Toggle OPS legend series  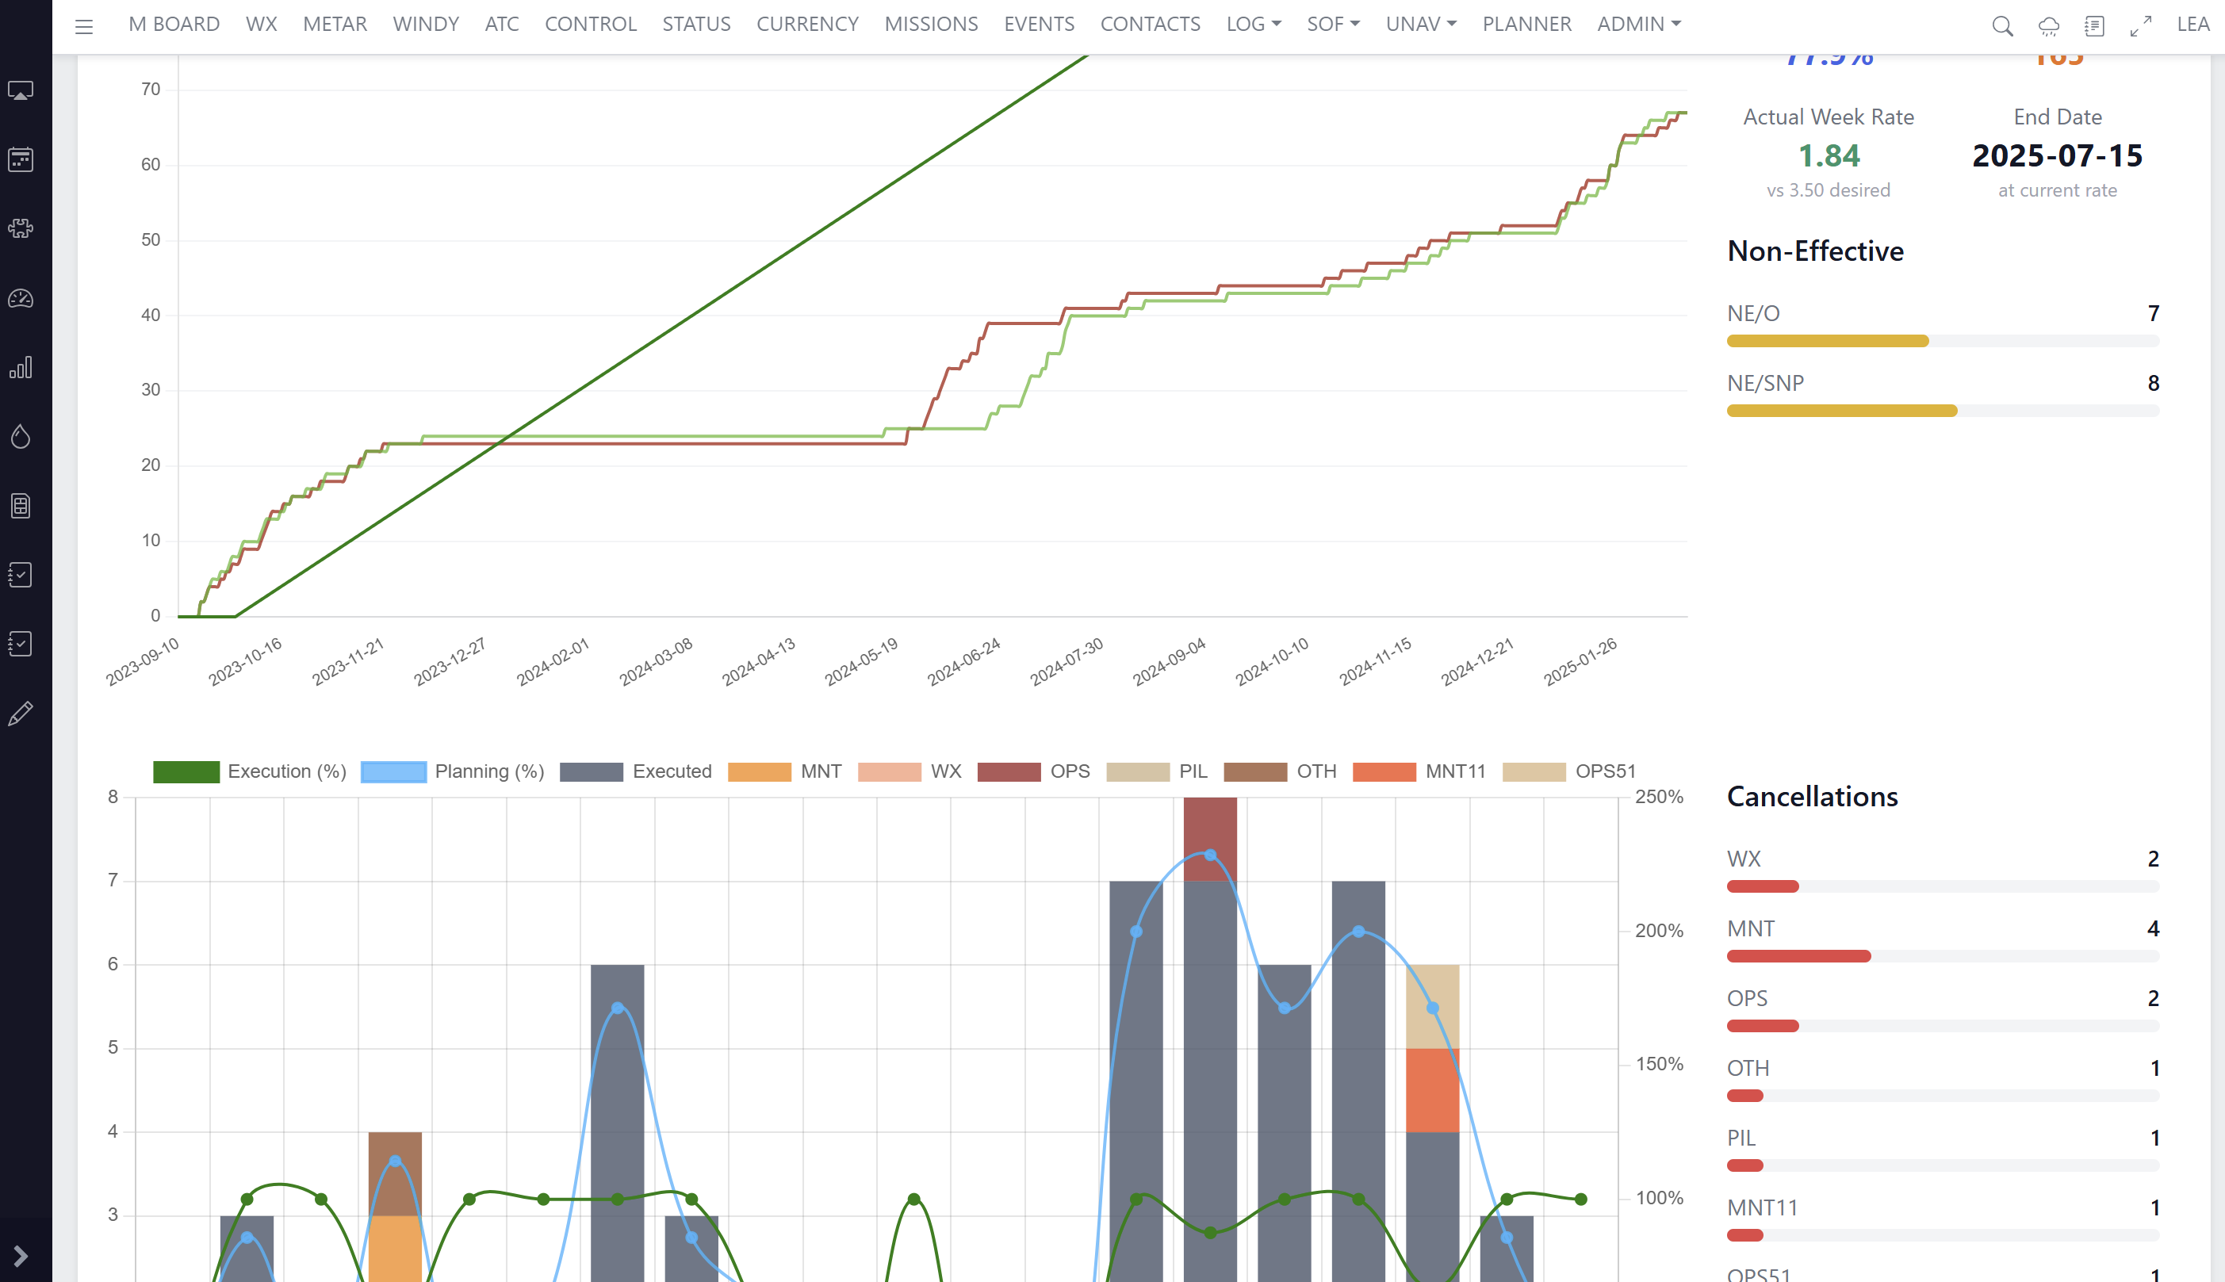pos(1034,772)
